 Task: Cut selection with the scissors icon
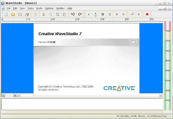44,14
